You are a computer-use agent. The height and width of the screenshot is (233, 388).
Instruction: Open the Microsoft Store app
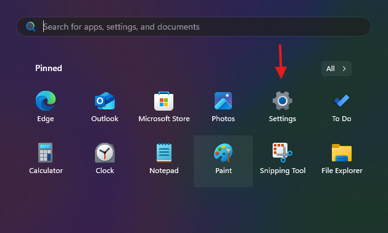tap(164, 106)
